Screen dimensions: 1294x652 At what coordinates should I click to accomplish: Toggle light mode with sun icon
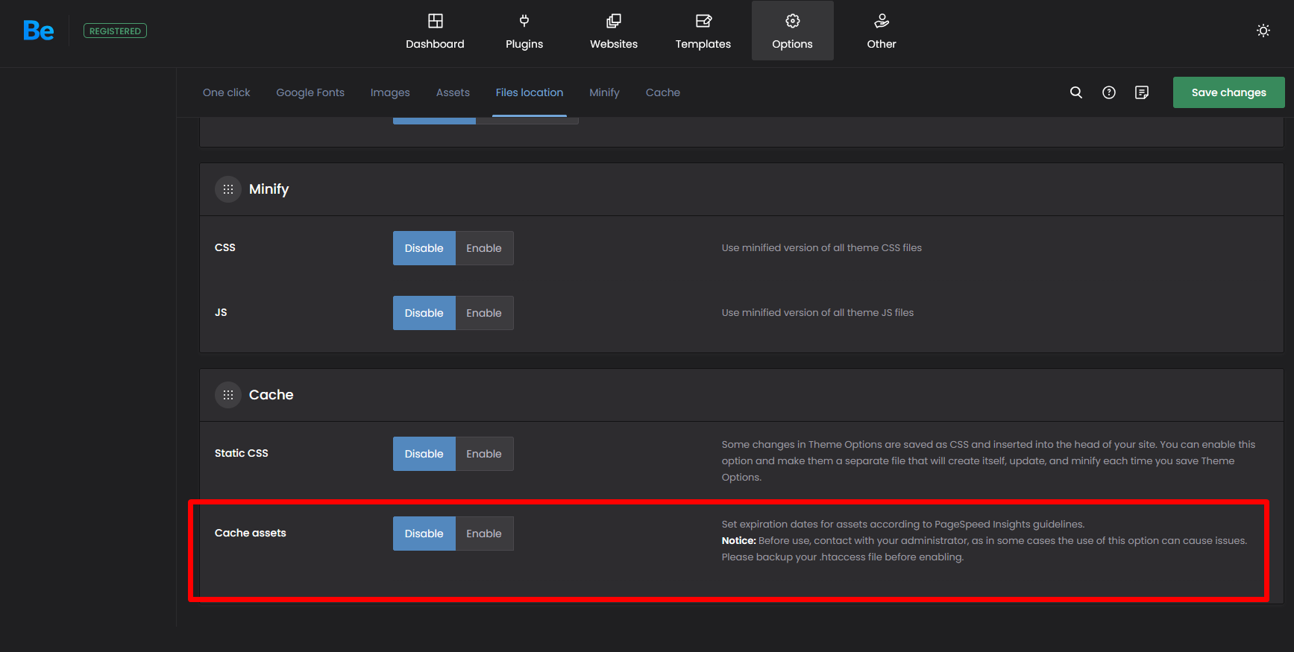[1263, 31]
